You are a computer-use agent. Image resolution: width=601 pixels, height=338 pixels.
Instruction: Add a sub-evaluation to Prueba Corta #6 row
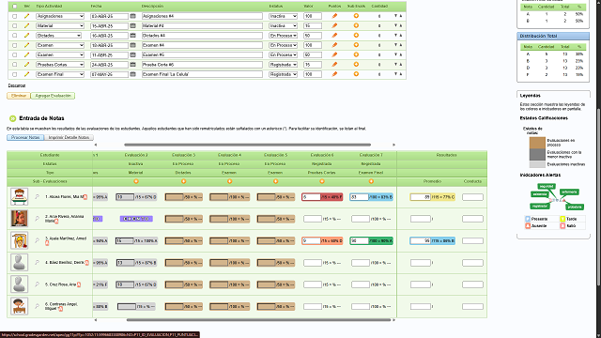click(x=356, y=65)
